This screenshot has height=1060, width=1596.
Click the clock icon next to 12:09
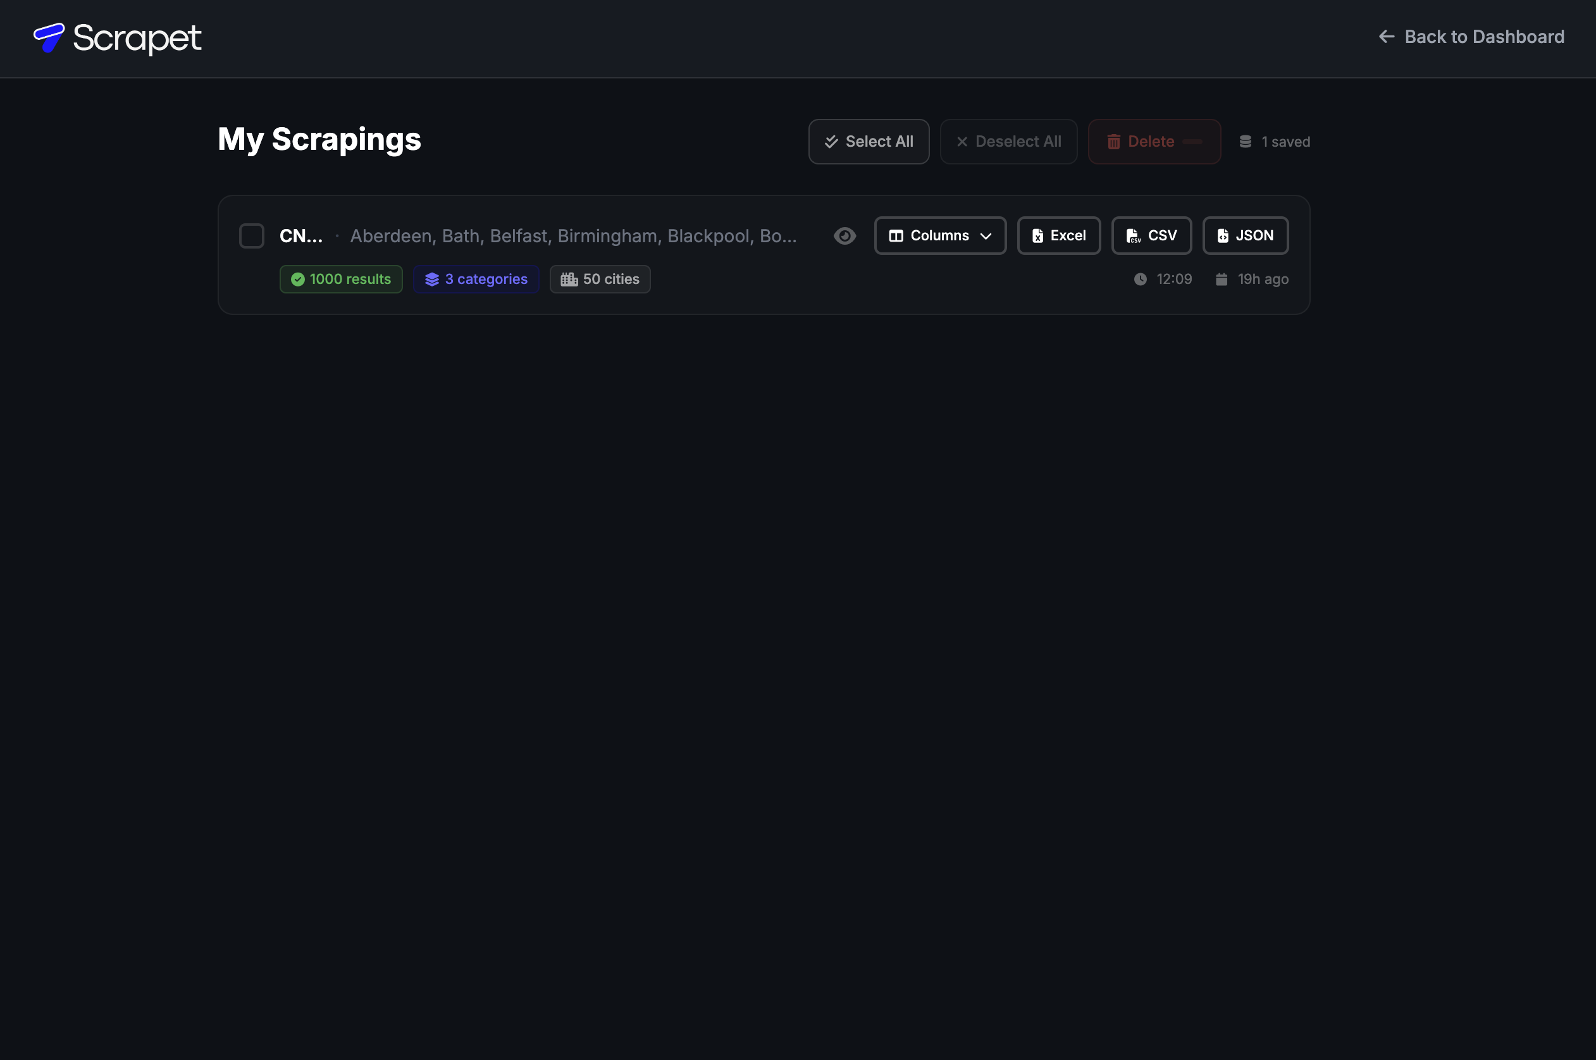coord(1140,279)
